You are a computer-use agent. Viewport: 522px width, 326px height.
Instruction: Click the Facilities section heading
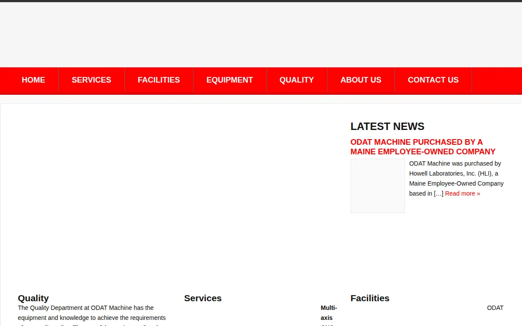pyautogui.click(x=370, y=298)
